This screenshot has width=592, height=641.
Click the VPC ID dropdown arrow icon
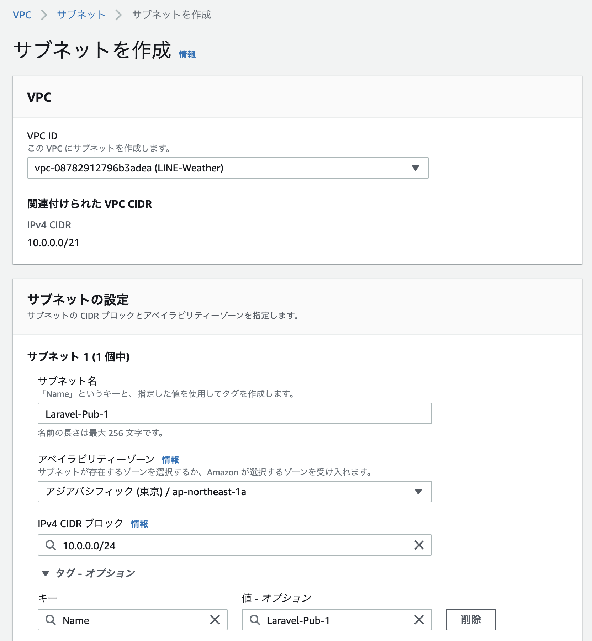point(416,168)
